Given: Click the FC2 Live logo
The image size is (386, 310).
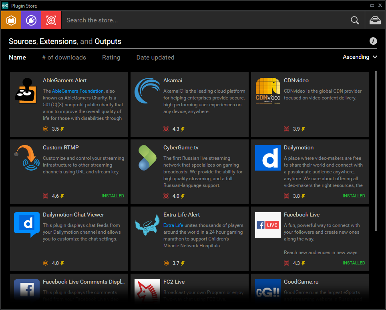Looking at the screenshot, I should 147,290.
